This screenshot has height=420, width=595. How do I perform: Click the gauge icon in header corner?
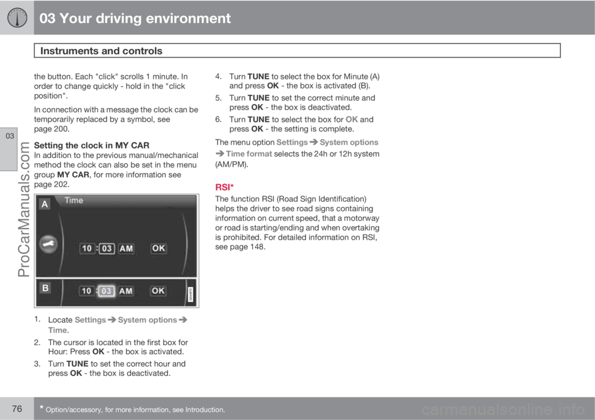click(x=17, y=18)
